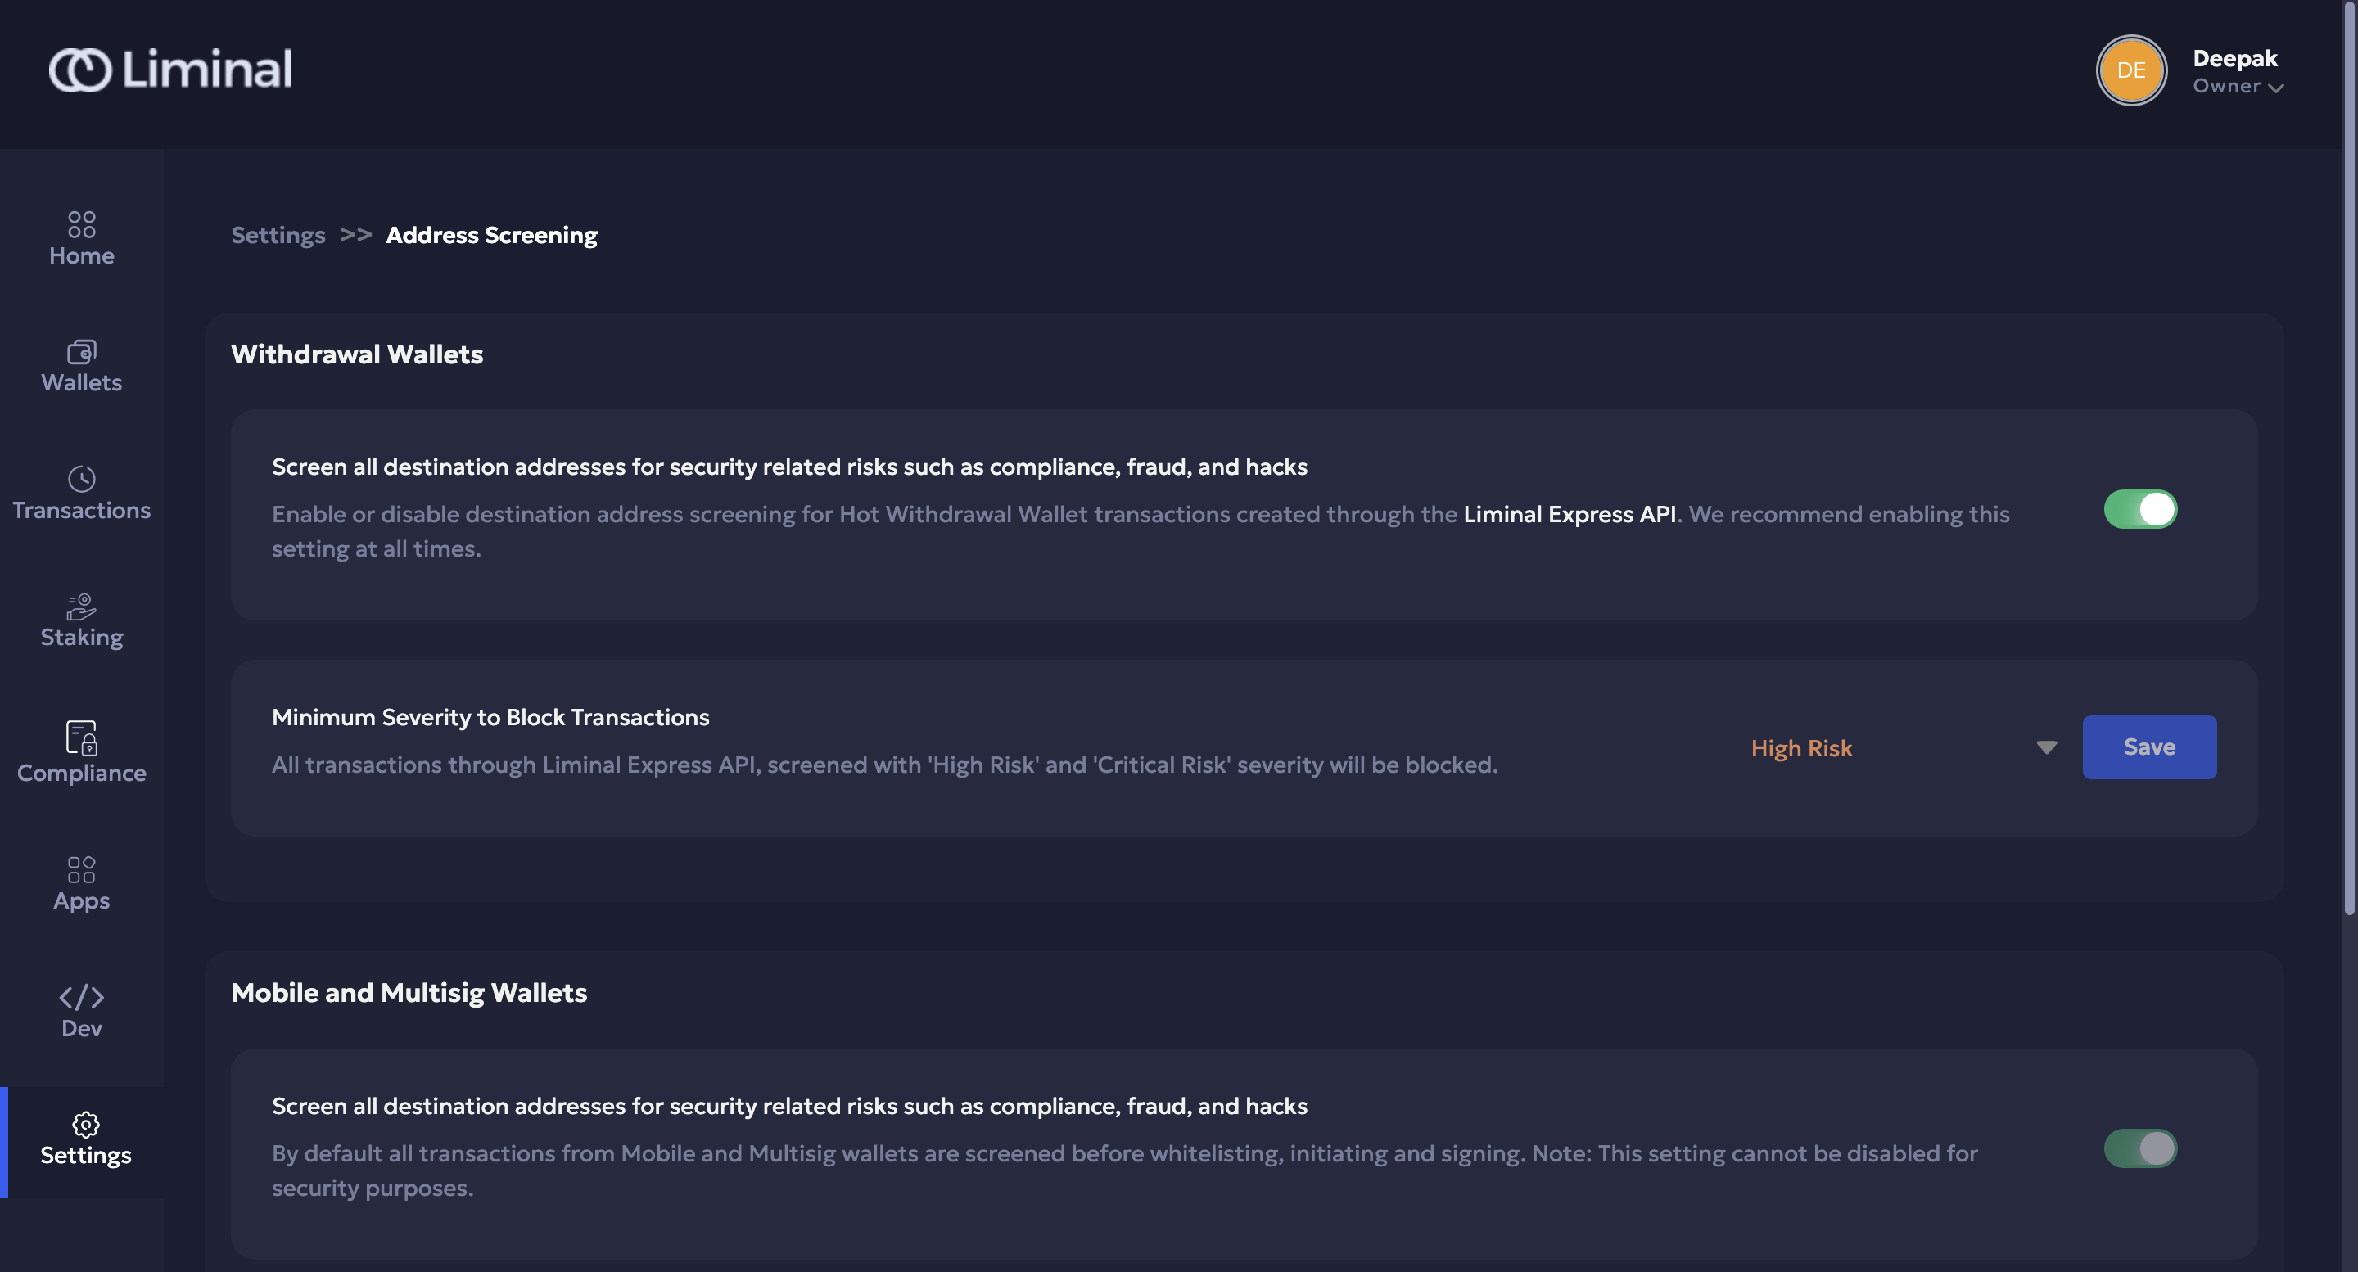Click the Mobile and Multisig screening toggle
This screenshot has width=2358, height=1272.
[2140, 1148]
